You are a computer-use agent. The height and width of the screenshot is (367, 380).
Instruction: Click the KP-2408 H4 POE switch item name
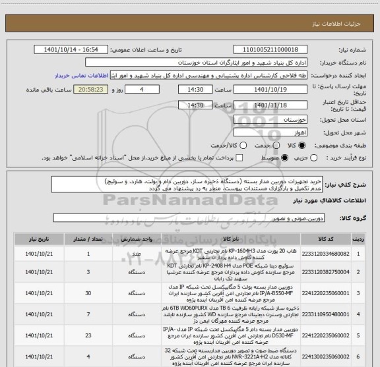coord(231,272)
